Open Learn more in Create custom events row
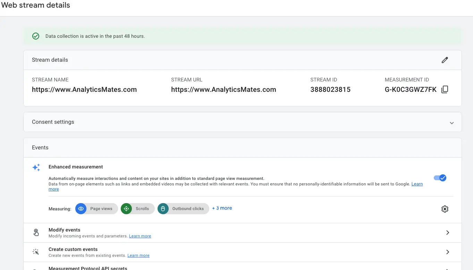The width and height of the screenshot is (473, 270). pyautogui.click(x=138, y=255)
